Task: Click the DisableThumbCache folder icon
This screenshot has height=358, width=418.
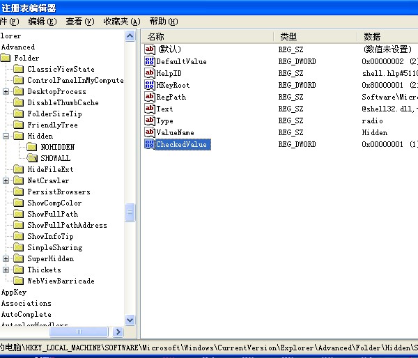Action: [x=18, y=102]
